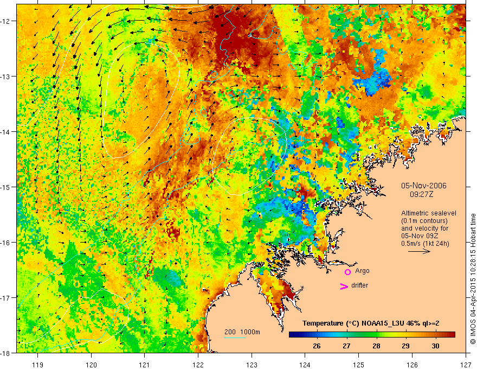The height and width of the screenshot is (369, 477).
Task: Click the '(0.1m contours)' legend text
Action: (x=424, y=221)
